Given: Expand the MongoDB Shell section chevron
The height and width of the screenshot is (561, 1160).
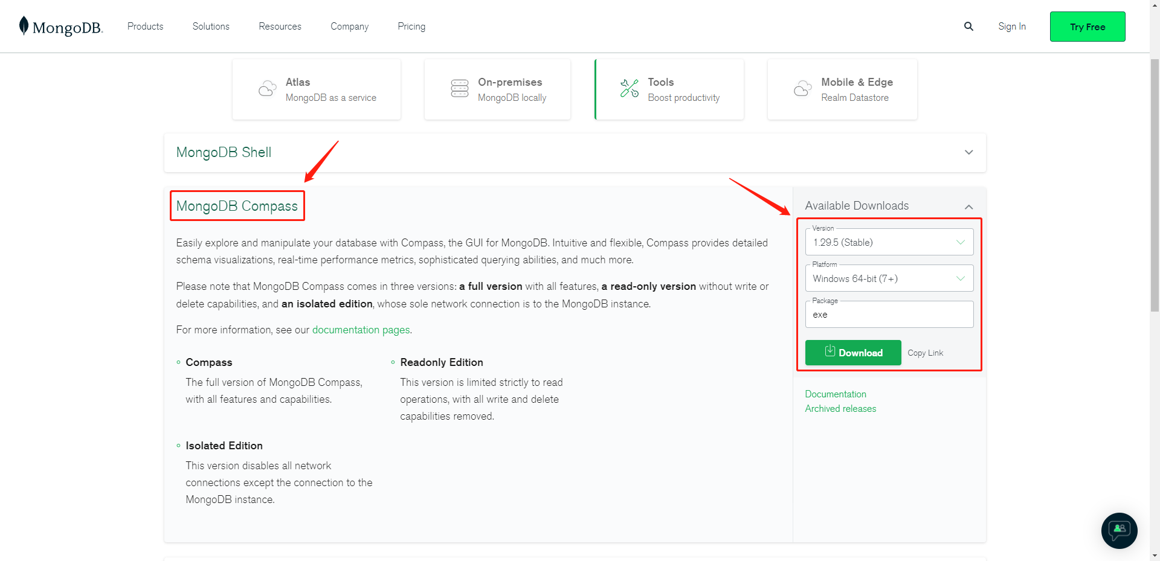Looking at the screenshot, I should tap(968, 152).
